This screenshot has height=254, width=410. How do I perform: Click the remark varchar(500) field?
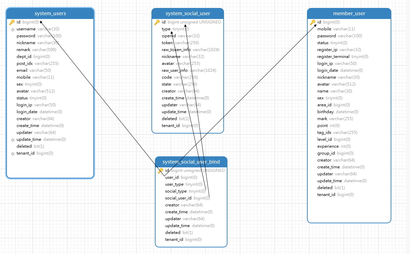[x=36, y=50]
